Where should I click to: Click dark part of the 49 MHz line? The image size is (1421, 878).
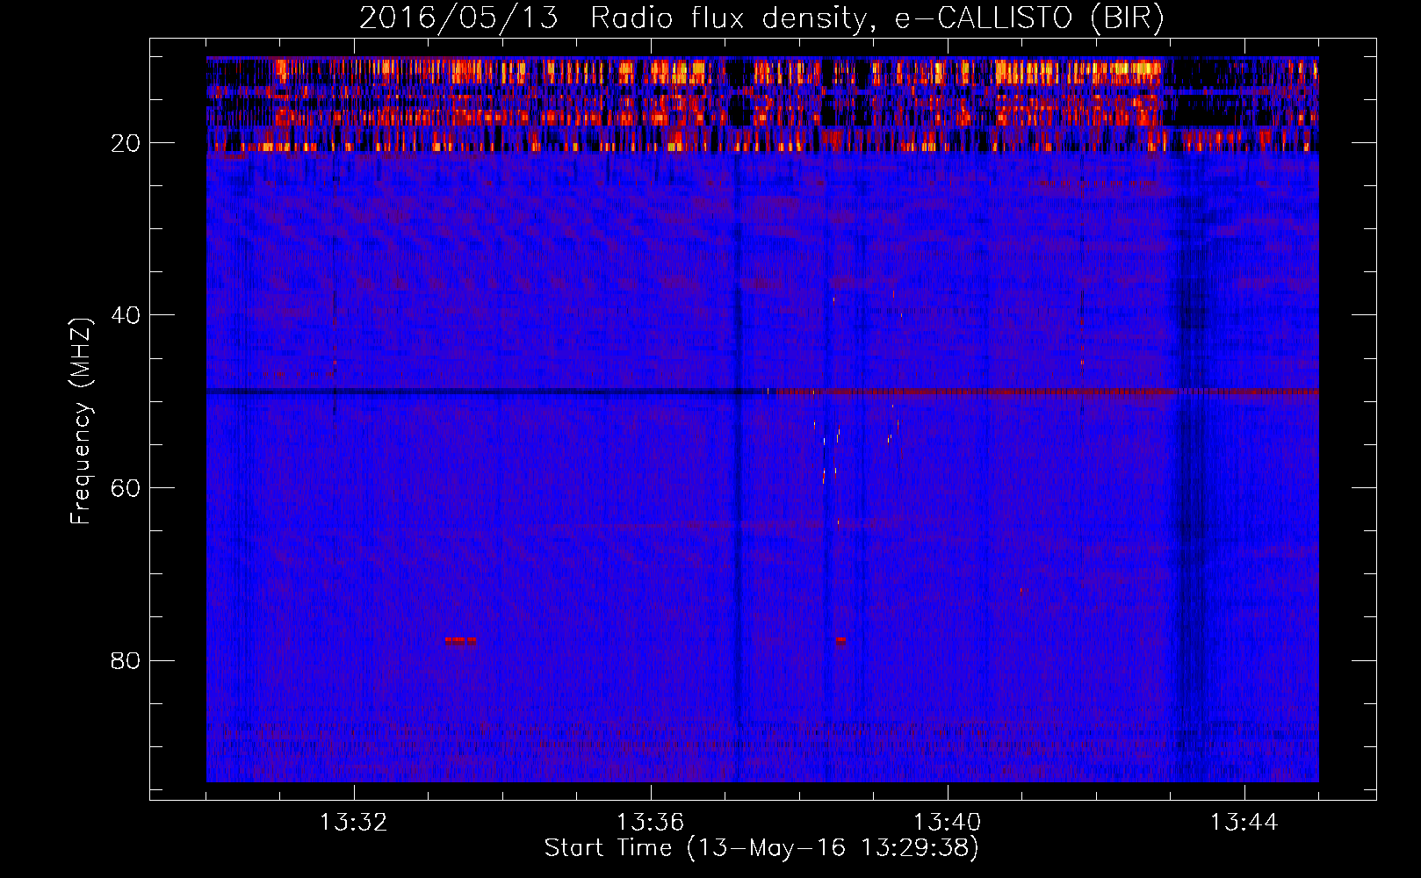(x=483, y=391)
